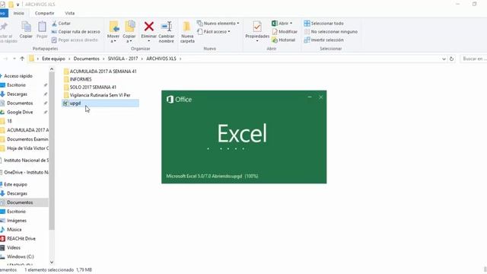Select Windows (C:) drive

point(21,256)
